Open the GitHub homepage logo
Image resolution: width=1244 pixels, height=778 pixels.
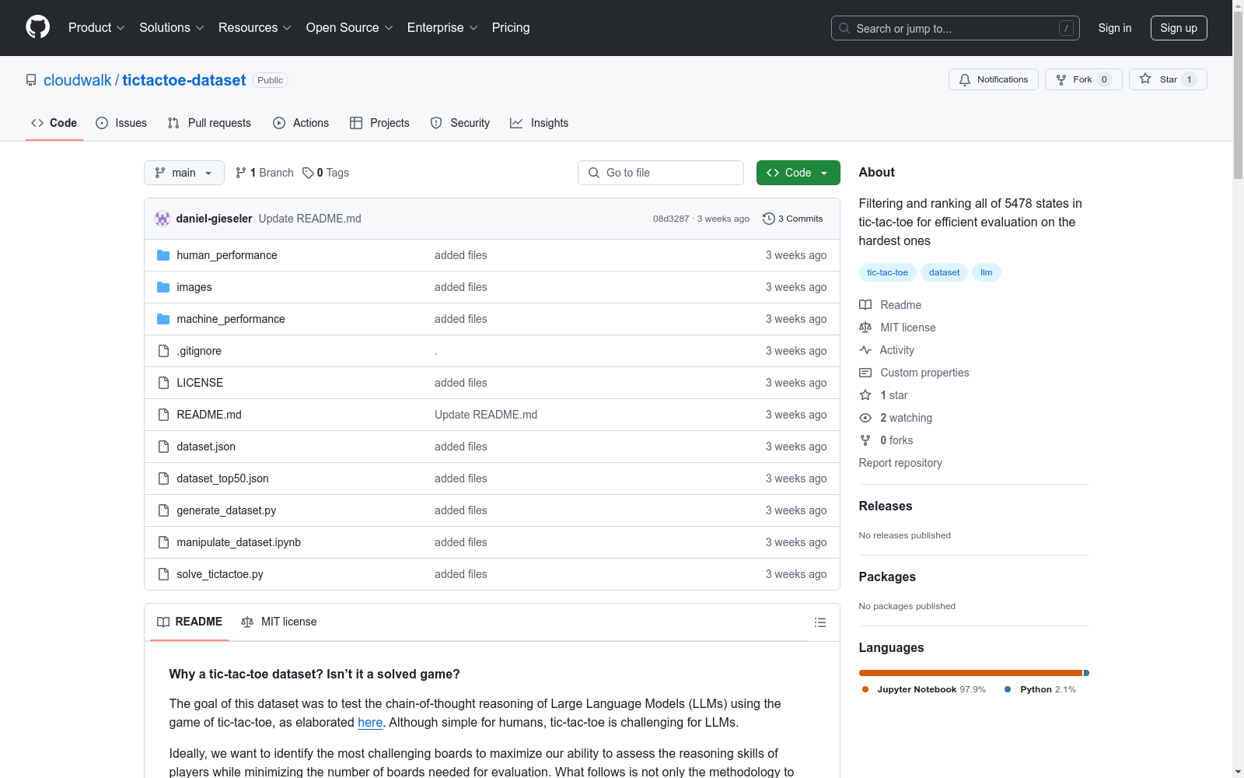(x=37, y=27)
